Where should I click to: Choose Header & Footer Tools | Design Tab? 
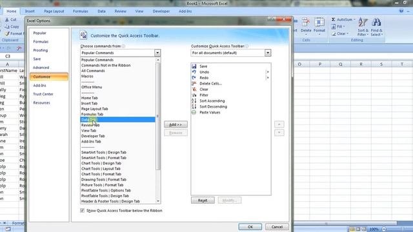click(x=117, y=201)
